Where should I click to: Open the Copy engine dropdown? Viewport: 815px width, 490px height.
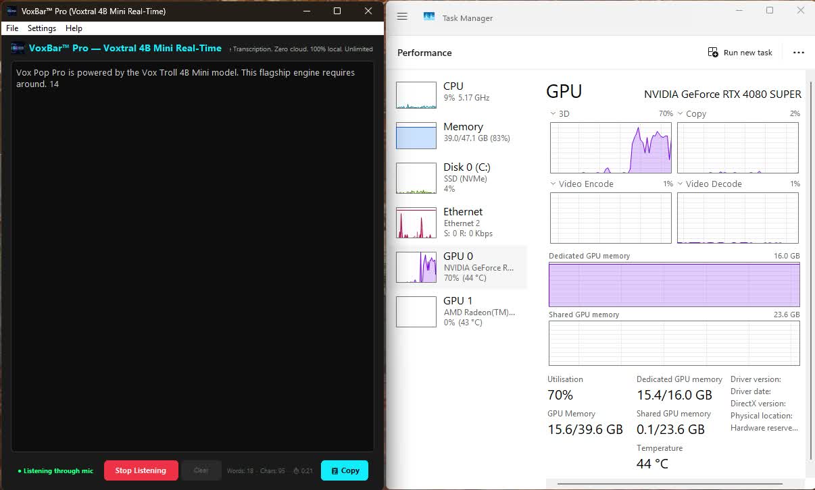[x=682, y=113]
